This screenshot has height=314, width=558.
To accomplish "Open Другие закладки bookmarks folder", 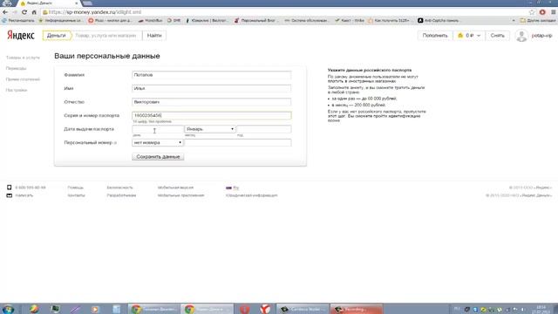I will coord(538,21).
